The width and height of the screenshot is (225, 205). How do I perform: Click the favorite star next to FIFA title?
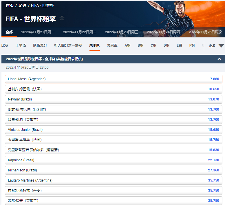62,18
